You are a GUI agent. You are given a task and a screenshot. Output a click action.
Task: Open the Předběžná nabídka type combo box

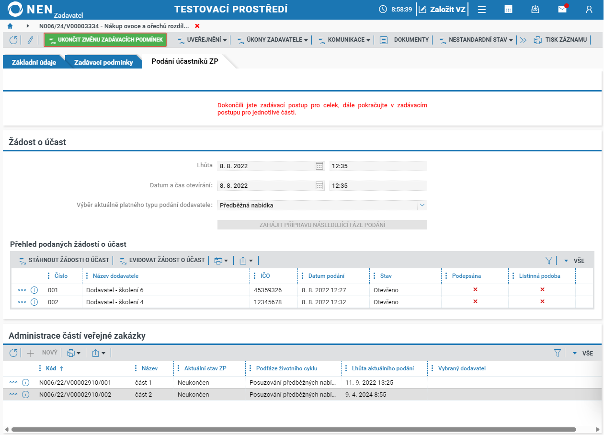(322, 205)
